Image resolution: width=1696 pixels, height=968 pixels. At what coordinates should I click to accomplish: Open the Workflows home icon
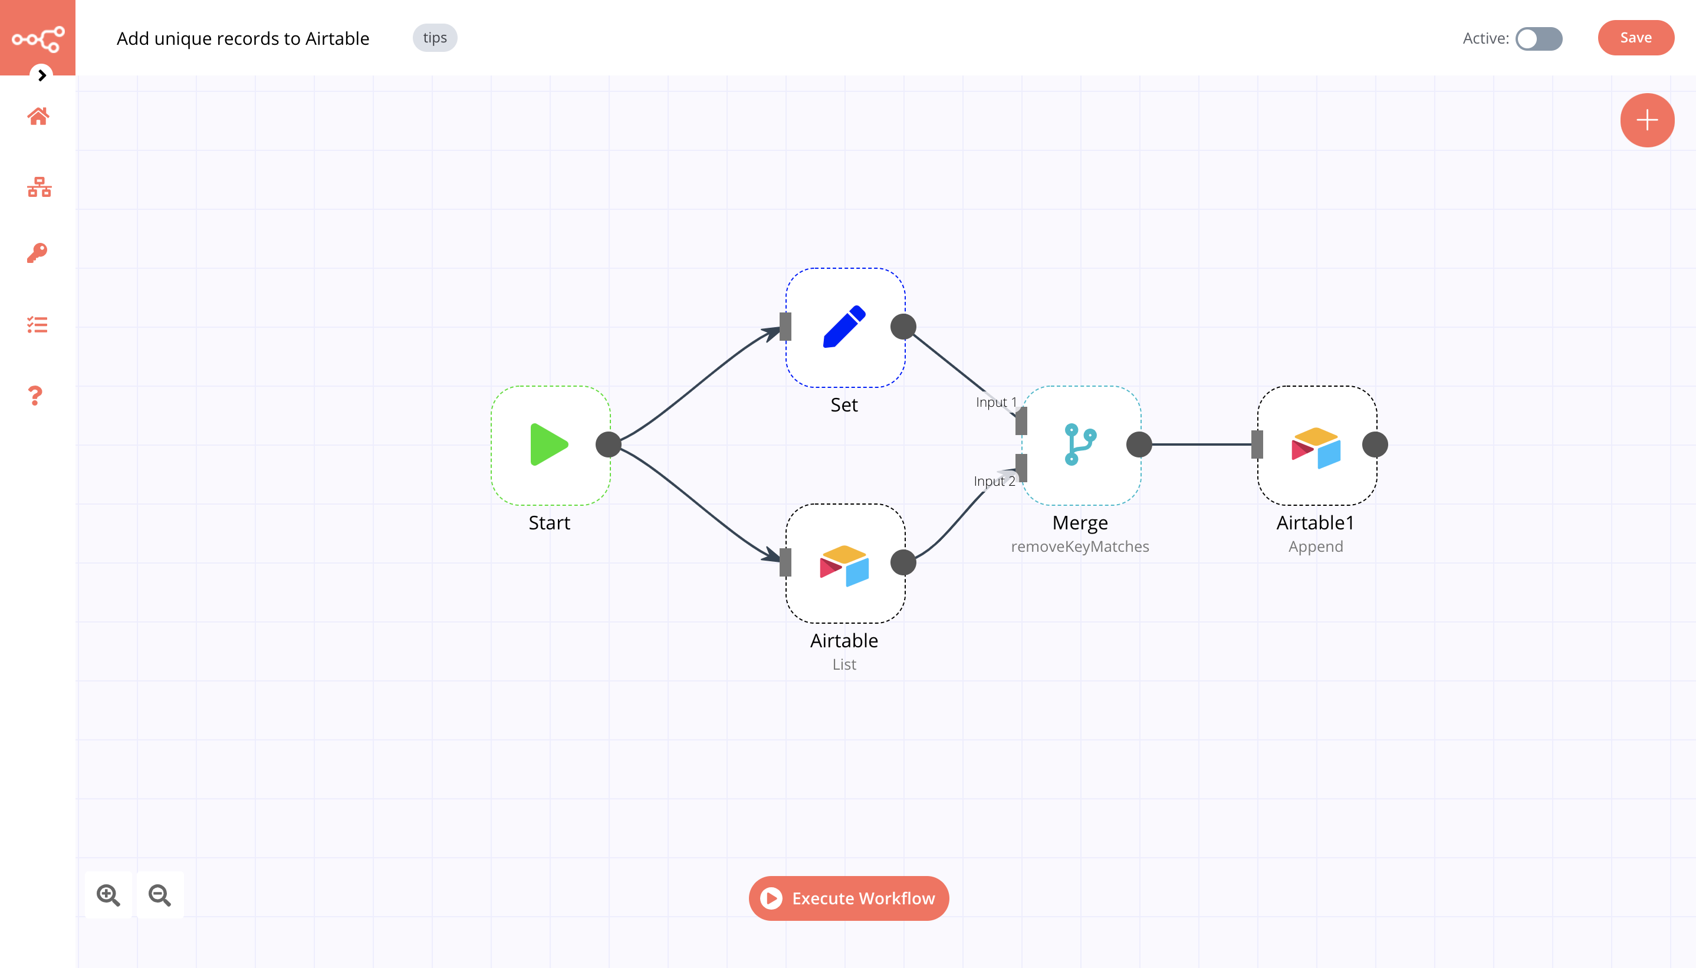tap(38, 116)
